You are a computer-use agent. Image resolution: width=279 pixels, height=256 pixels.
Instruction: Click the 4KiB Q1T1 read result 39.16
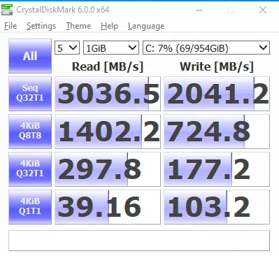(x=108, y=207)
